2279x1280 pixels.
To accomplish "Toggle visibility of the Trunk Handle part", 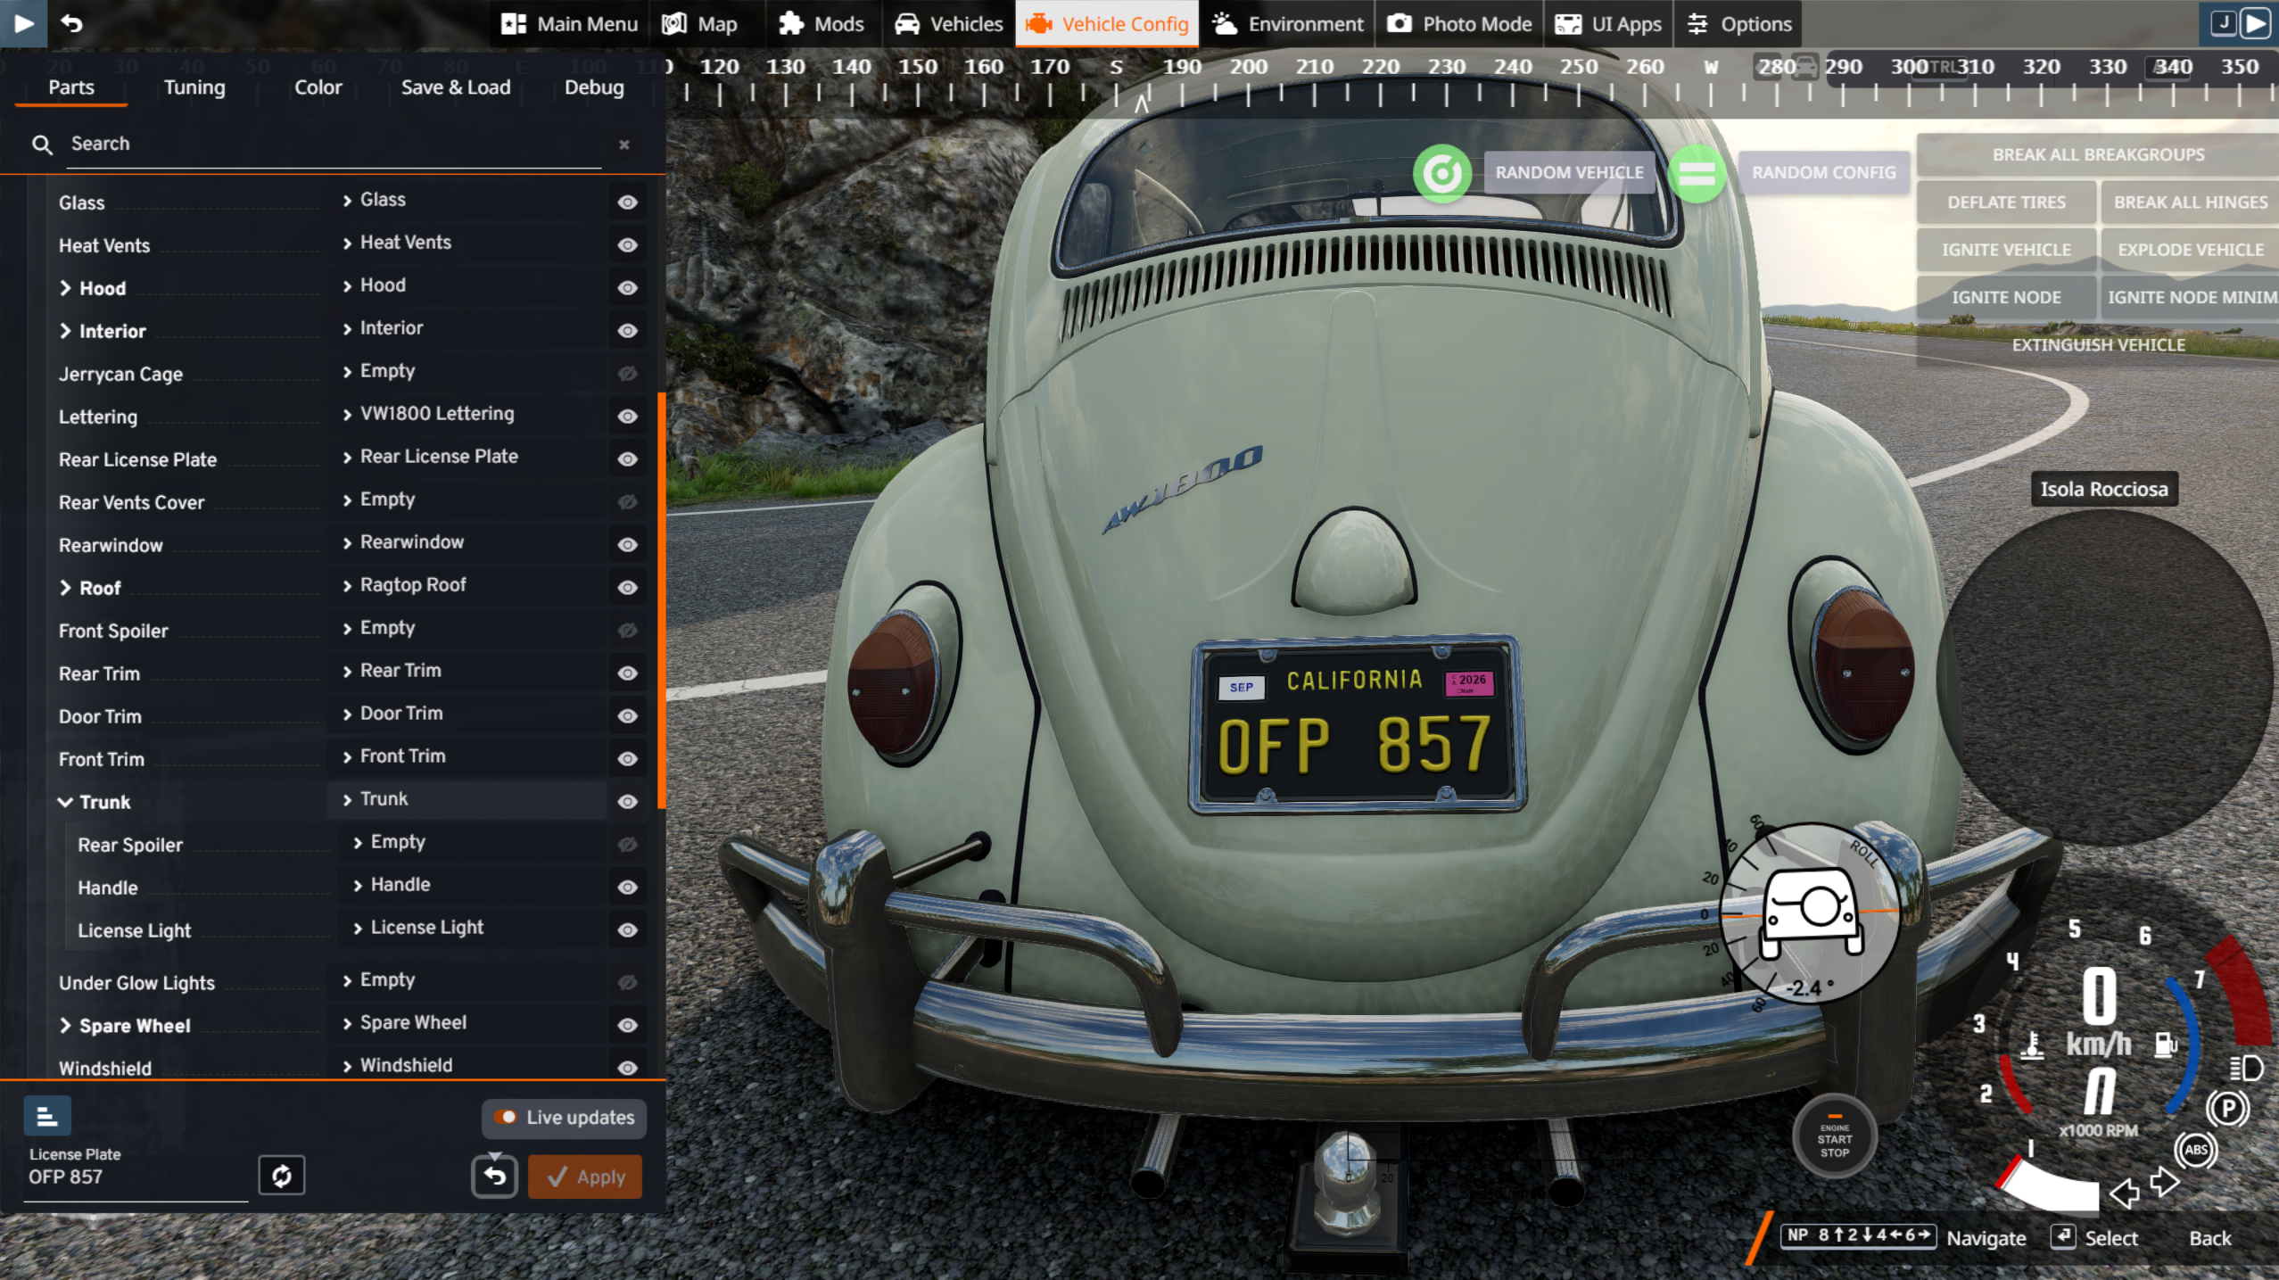I will coord(628,888).
